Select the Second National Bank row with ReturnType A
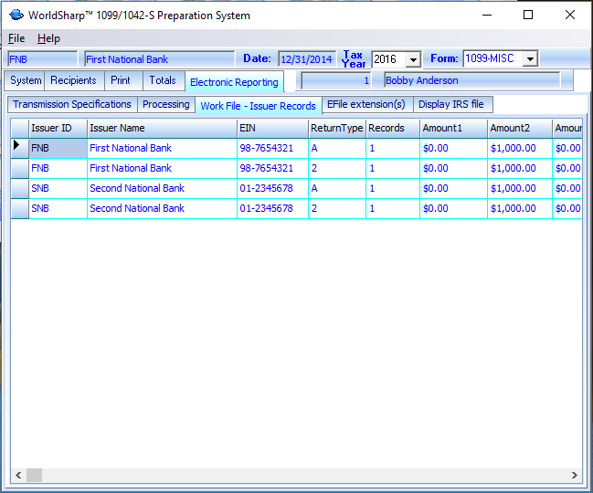Viewport: 593px width, 493px height. [137, 188]
